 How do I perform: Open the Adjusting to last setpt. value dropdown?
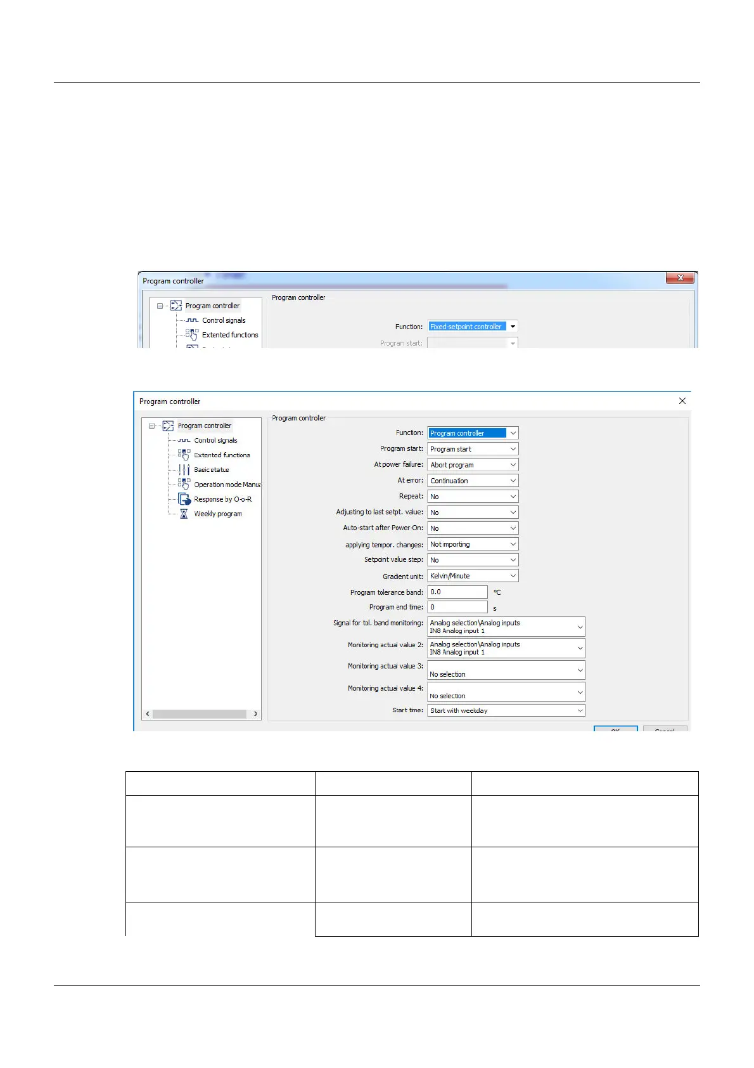point(513,512)
